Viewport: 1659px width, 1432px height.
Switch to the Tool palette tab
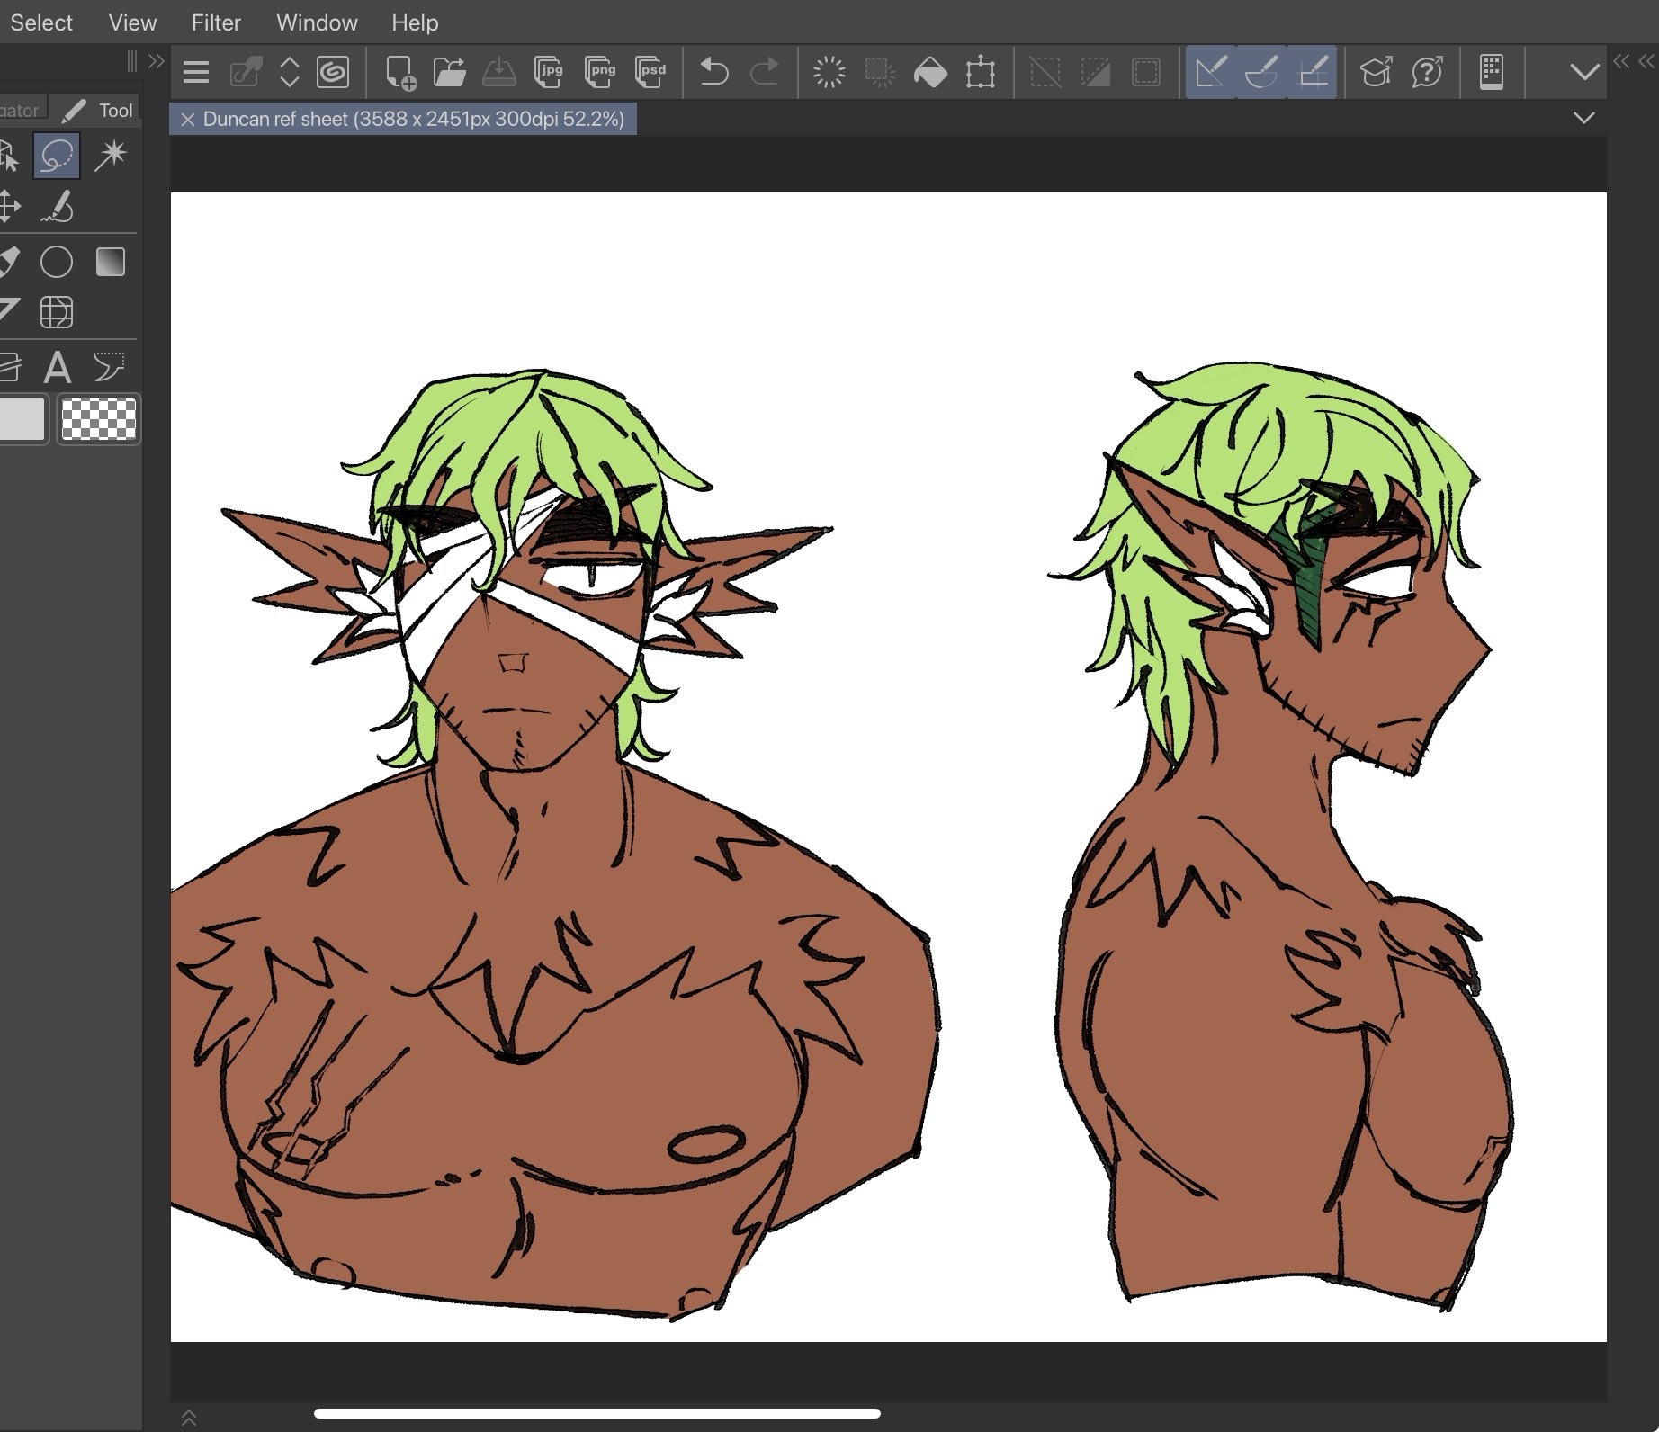tap(97, 111)
